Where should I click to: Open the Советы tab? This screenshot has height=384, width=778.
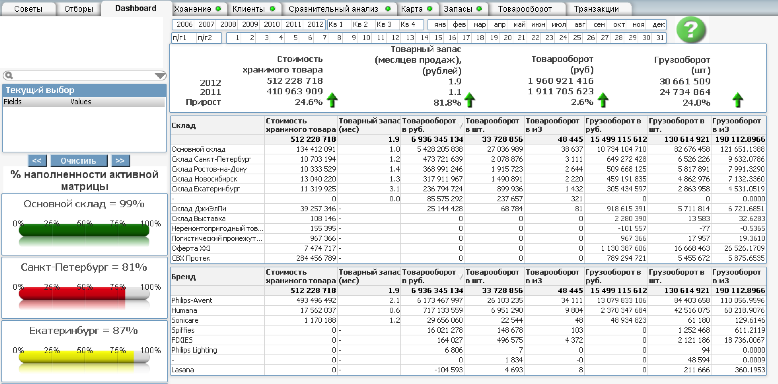tap(28, 9)
